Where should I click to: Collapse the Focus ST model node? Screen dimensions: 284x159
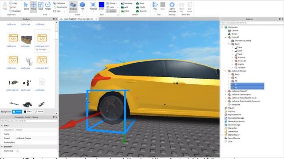click(x=226, y=37)
